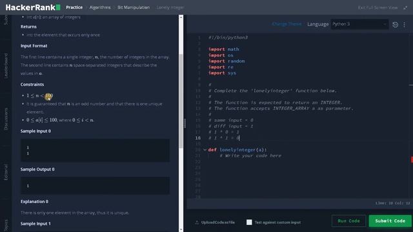This screenshot has height=232, width=413.
Task: Click Upload Code as File
Action: tap(215, 222)
